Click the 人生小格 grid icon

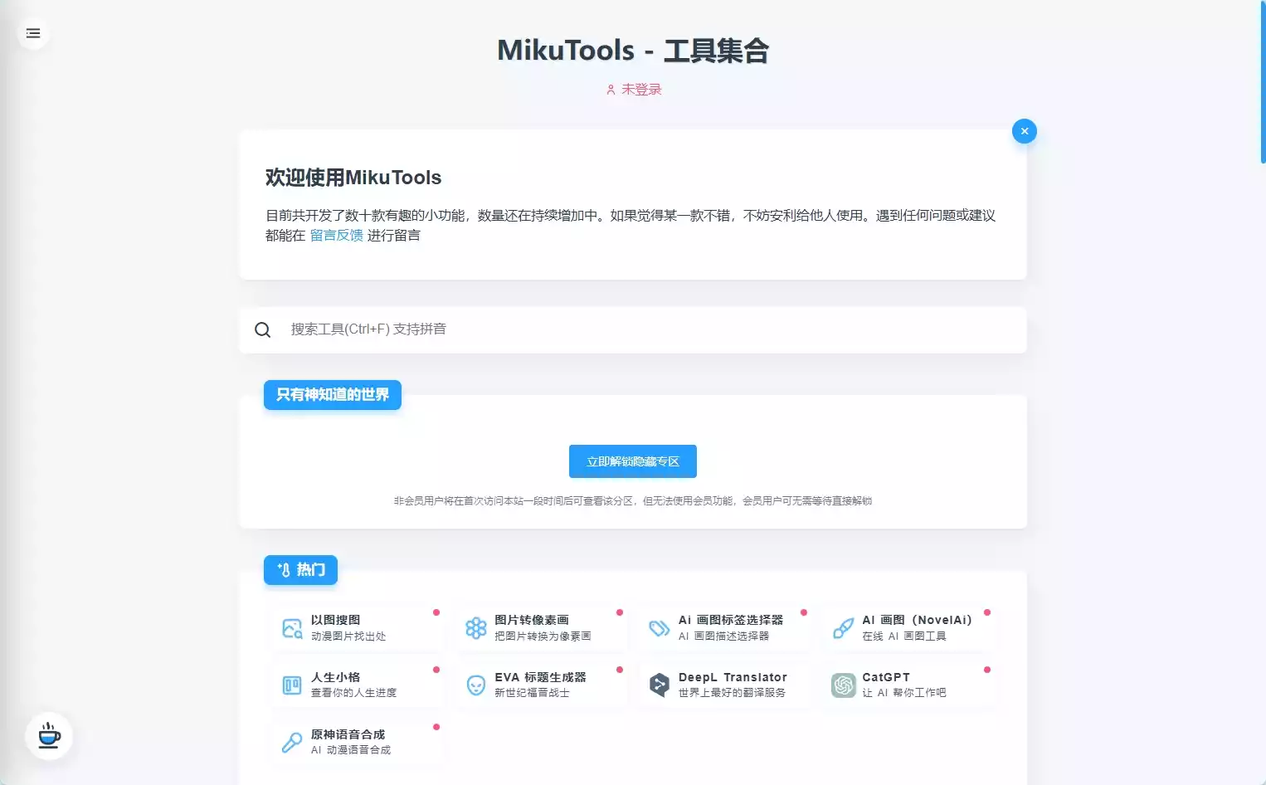coord(292,685)
